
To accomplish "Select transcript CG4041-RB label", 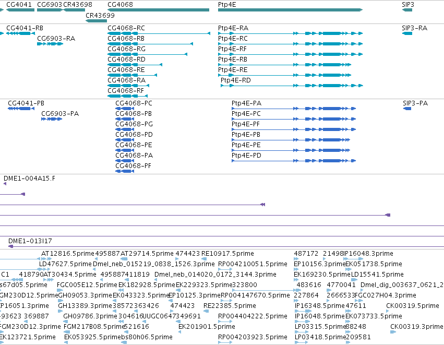I will (x=25, y=28).
